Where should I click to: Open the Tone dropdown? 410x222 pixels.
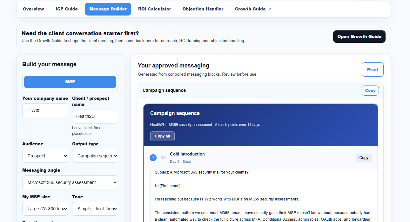click(95, 209)
